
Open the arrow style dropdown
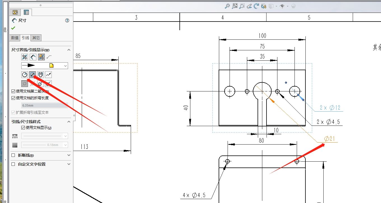click(x=66, y=66)
